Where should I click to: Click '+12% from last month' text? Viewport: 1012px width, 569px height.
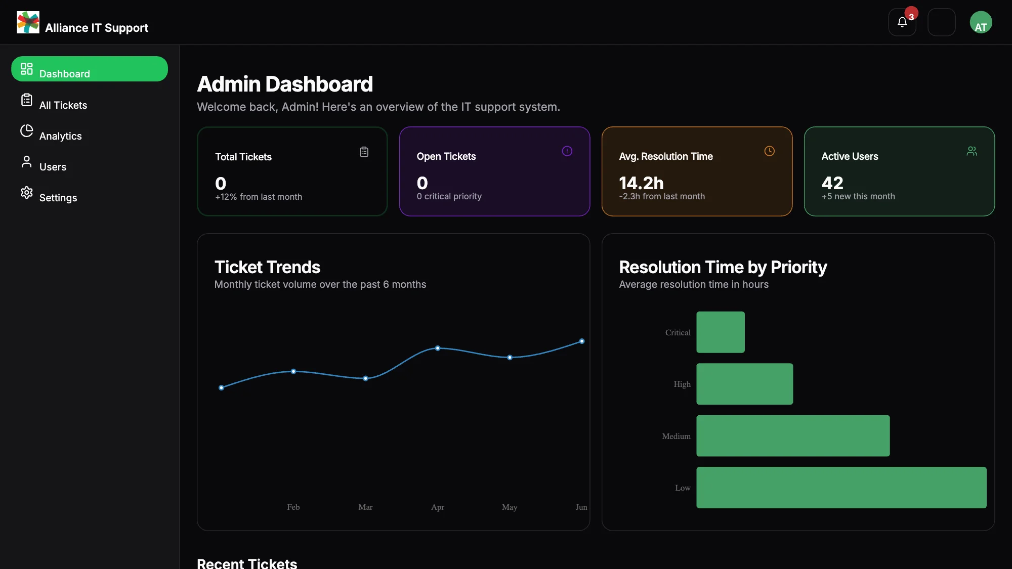259,197
